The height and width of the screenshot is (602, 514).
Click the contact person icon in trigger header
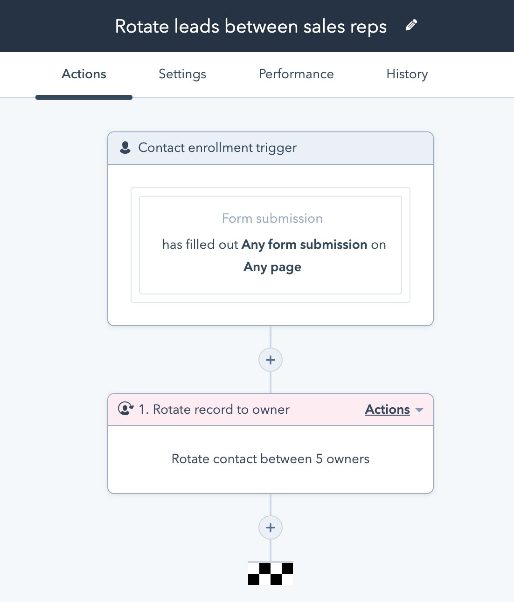[125, 148]
